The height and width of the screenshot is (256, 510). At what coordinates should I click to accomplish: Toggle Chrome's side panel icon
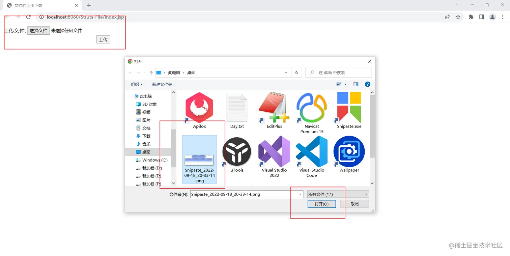coord(481,17)
